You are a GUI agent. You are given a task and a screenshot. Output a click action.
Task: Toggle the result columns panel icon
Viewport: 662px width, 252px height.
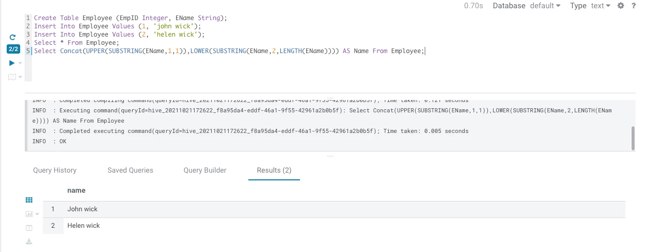[x=29, y=228]
